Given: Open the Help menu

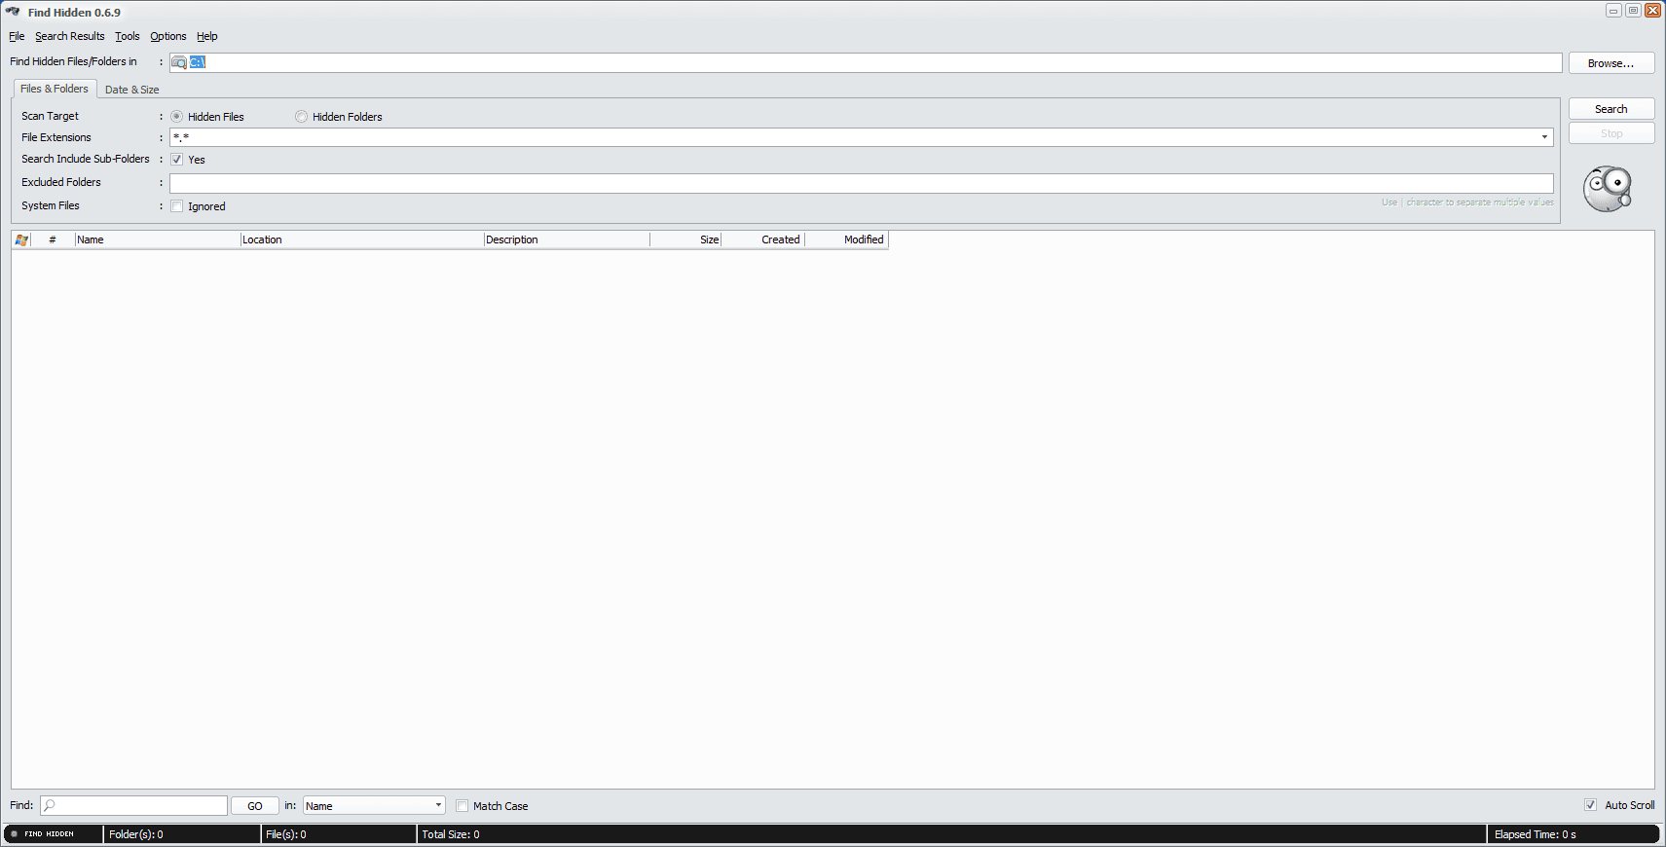Looking at the screenshot, I should 206,36.
